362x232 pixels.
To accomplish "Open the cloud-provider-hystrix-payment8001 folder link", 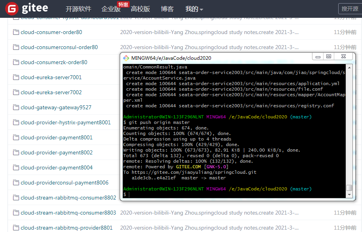I will tap(65, 122).
